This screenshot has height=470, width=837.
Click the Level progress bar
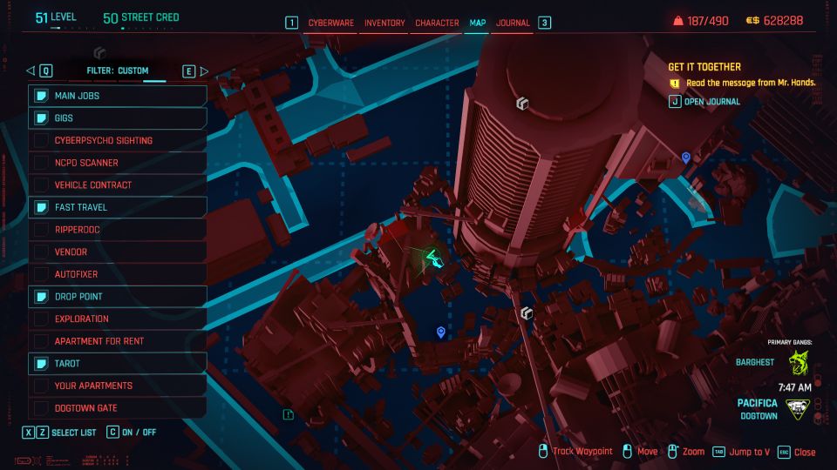72,28
